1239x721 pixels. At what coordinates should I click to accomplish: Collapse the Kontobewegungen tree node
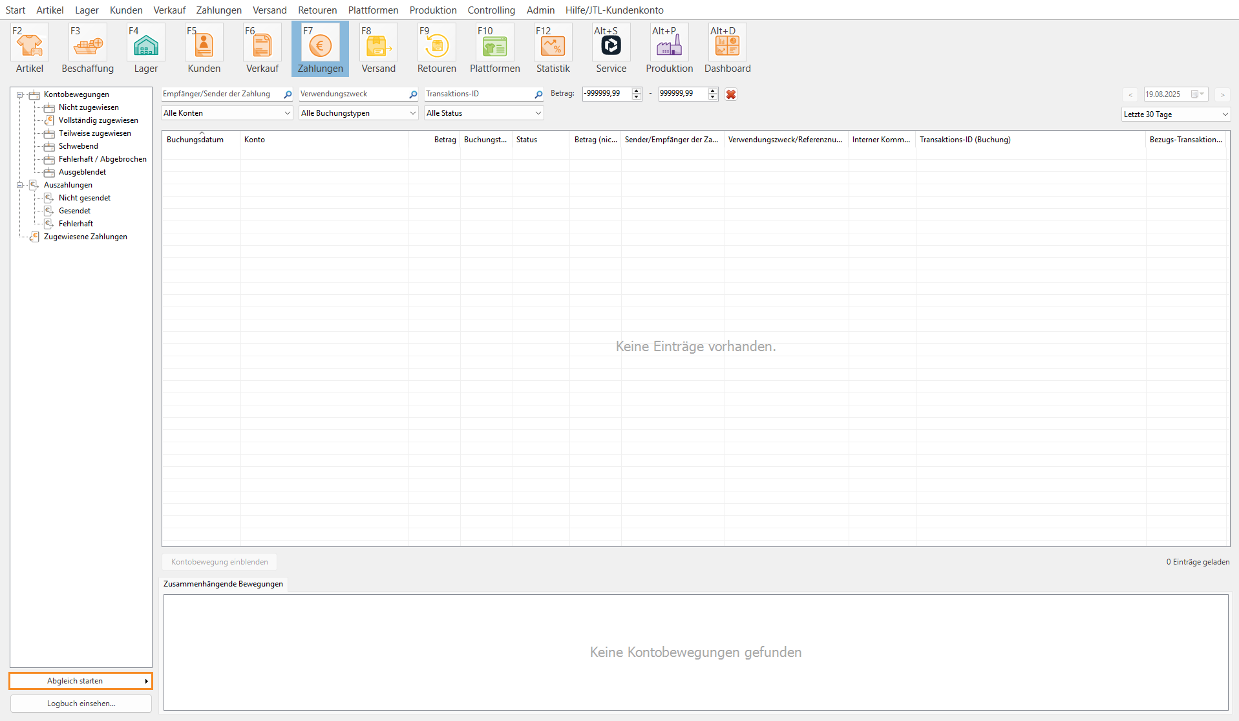20,95
